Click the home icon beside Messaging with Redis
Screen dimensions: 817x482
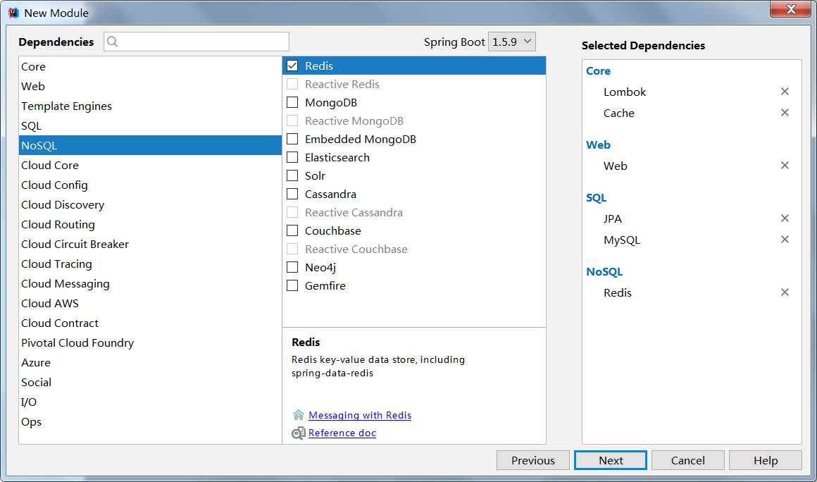click(299, 415)
